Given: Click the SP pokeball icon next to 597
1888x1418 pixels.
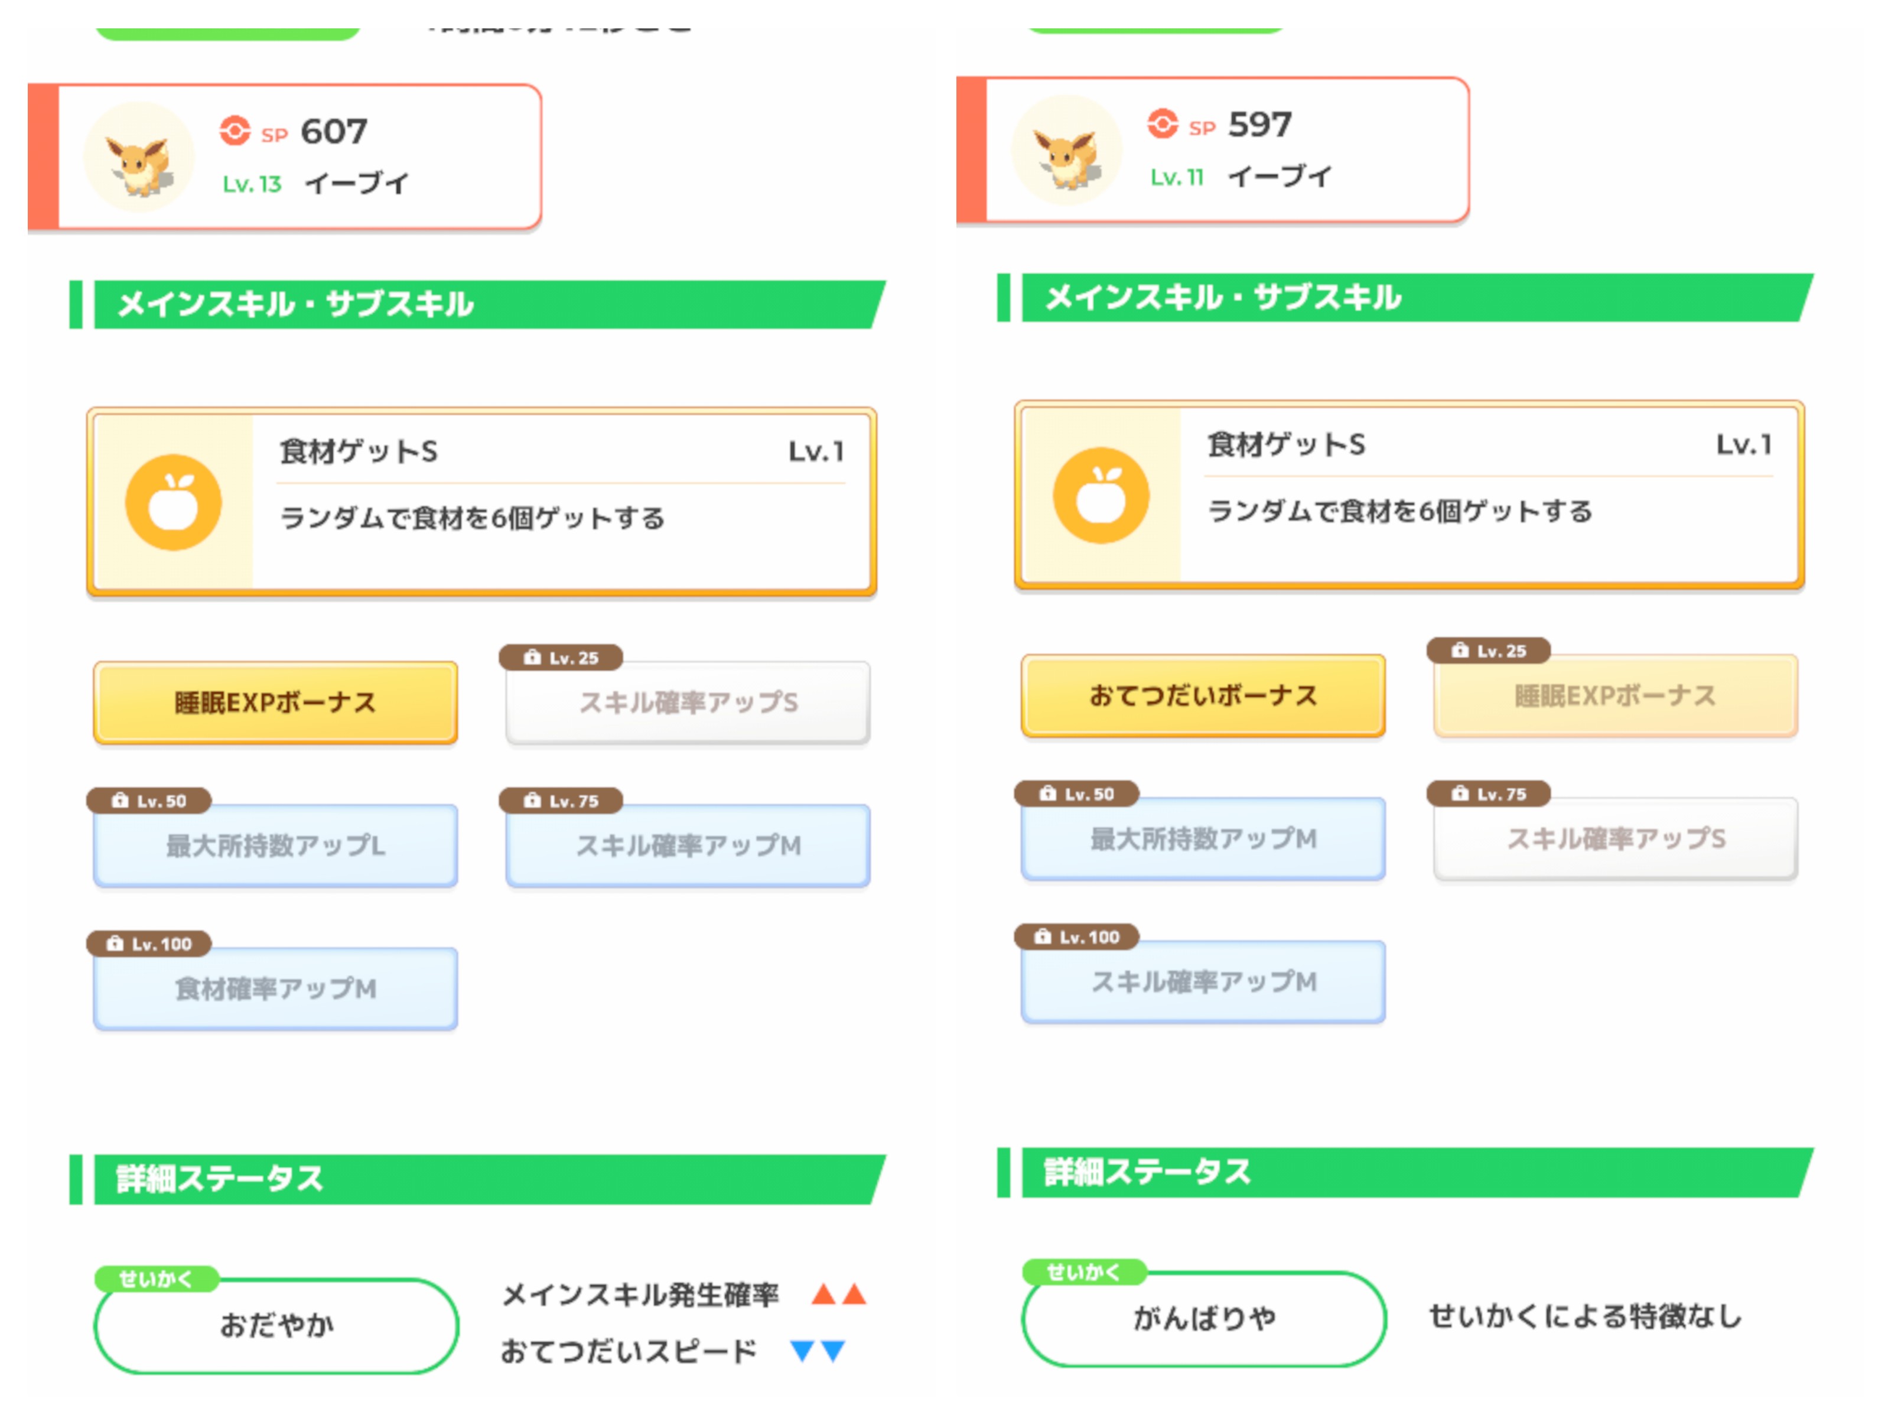Looking at the screenshot, I should 1163,124.
